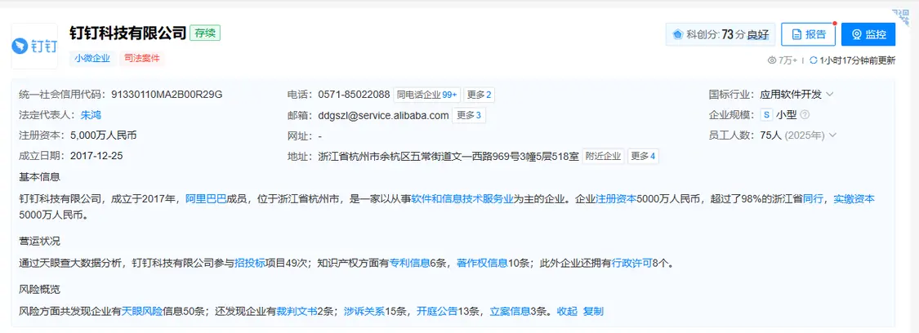The height and width of the screenshot is (333, 919).
Task: Click the 司法案件 red tag
Action: tap(142, 59)
